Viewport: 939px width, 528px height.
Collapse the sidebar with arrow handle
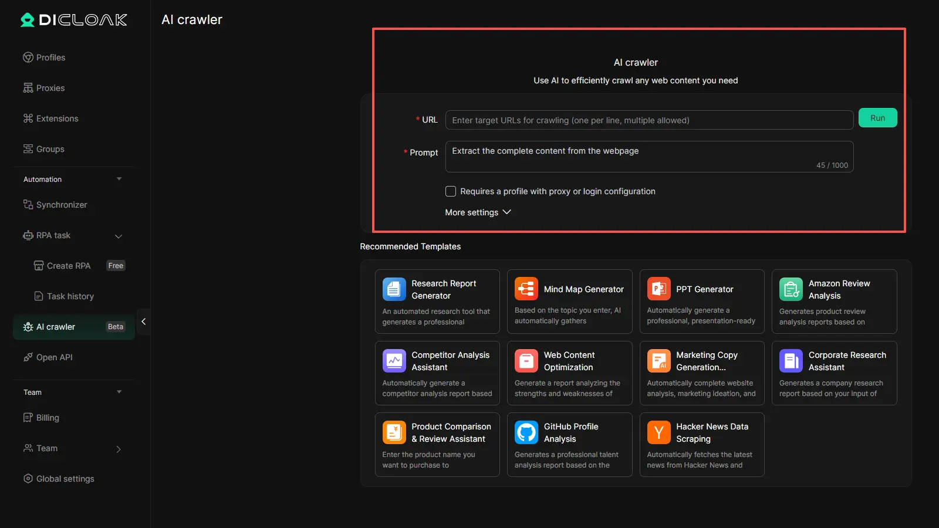pos(143,321)
